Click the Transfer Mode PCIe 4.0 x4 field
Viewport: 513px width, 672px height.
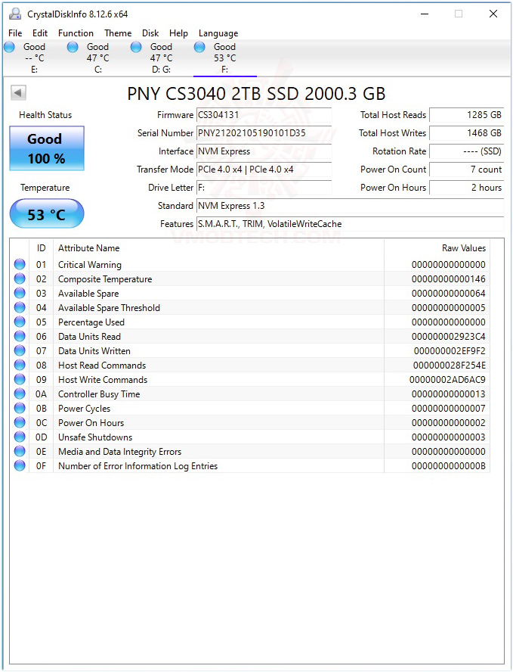click(x=264, y=170)
